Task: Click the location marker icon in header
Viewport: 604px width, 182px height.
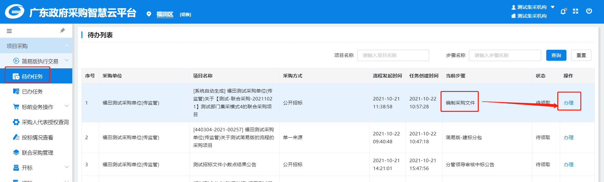Action: [x=149, y=14]
